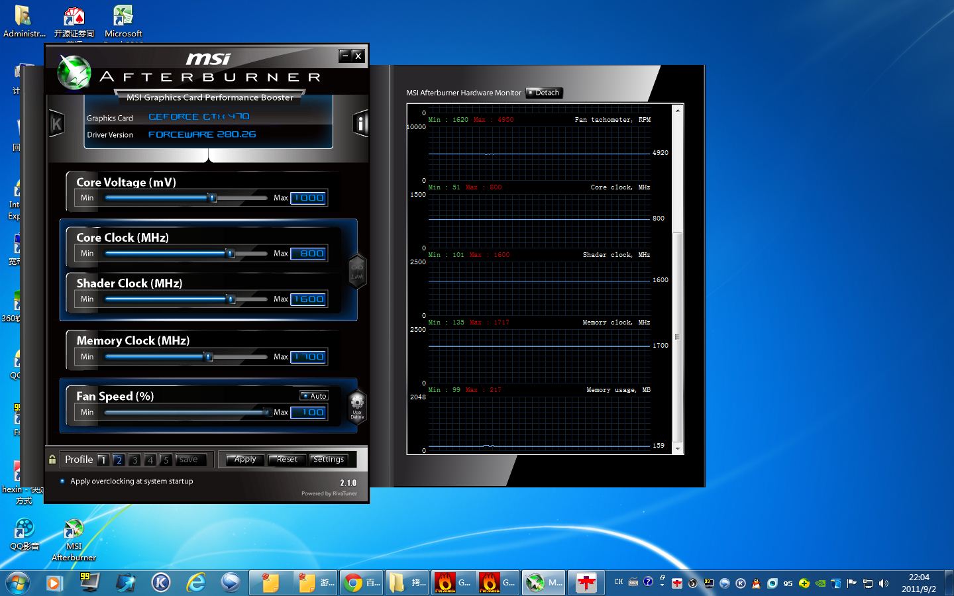Open the pinned media player taskbar icon

click(54, 583)
